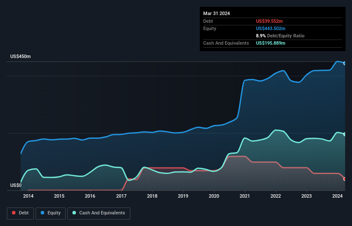Click the Cash data point at Mar 2024
This screenshot has height=226, width=352.
(345, 134)
